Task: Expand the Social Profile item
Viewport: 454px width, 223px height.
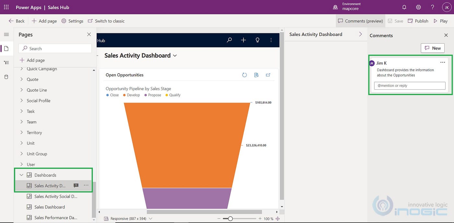Action: coord(22,101)
